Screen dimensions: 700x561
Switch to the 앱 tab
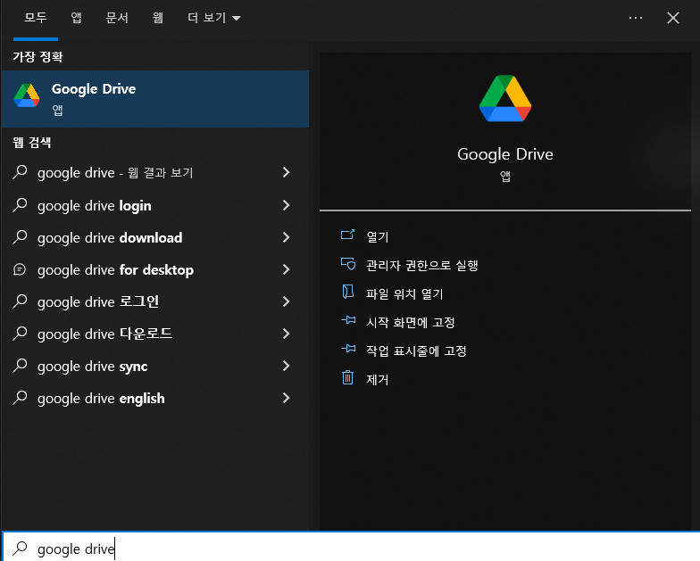pyautogui.click(x=77, y=18)
